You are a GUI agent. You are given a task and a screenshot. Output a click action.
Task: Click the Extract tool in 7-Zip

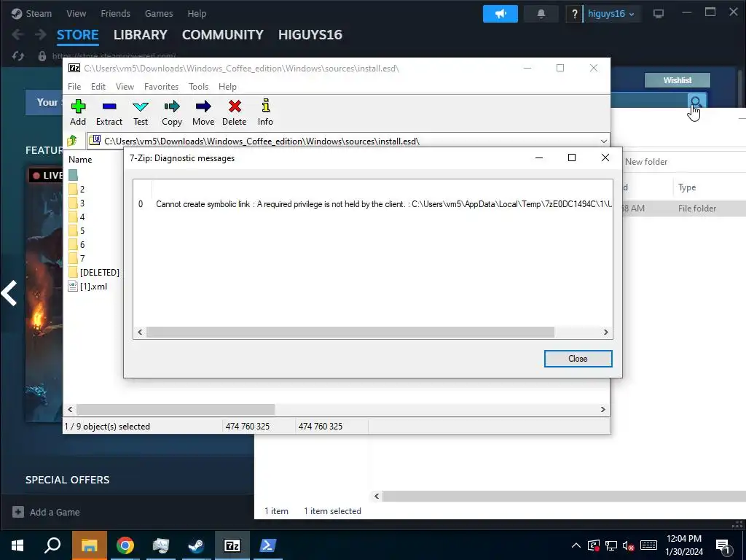click(109, 112)
